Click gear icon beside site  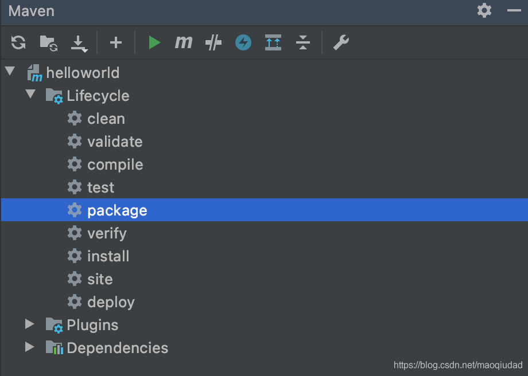tap(75, 279)
